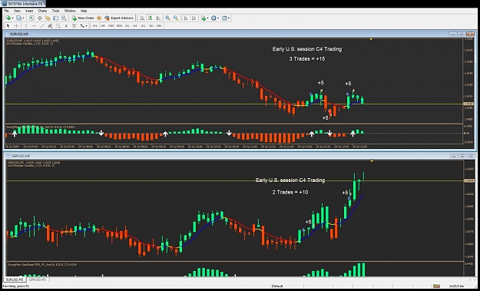Switch to M30 timeframe
The height and width of the screenshot is (291, 480).
(x=119, y=26)
